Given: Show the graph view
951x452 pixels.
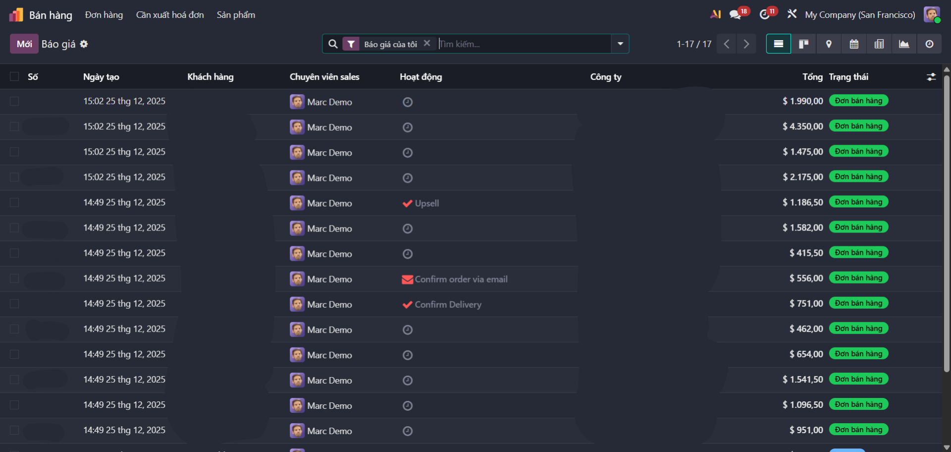Looking at the screenshot, I should click(x=904, y=44).
